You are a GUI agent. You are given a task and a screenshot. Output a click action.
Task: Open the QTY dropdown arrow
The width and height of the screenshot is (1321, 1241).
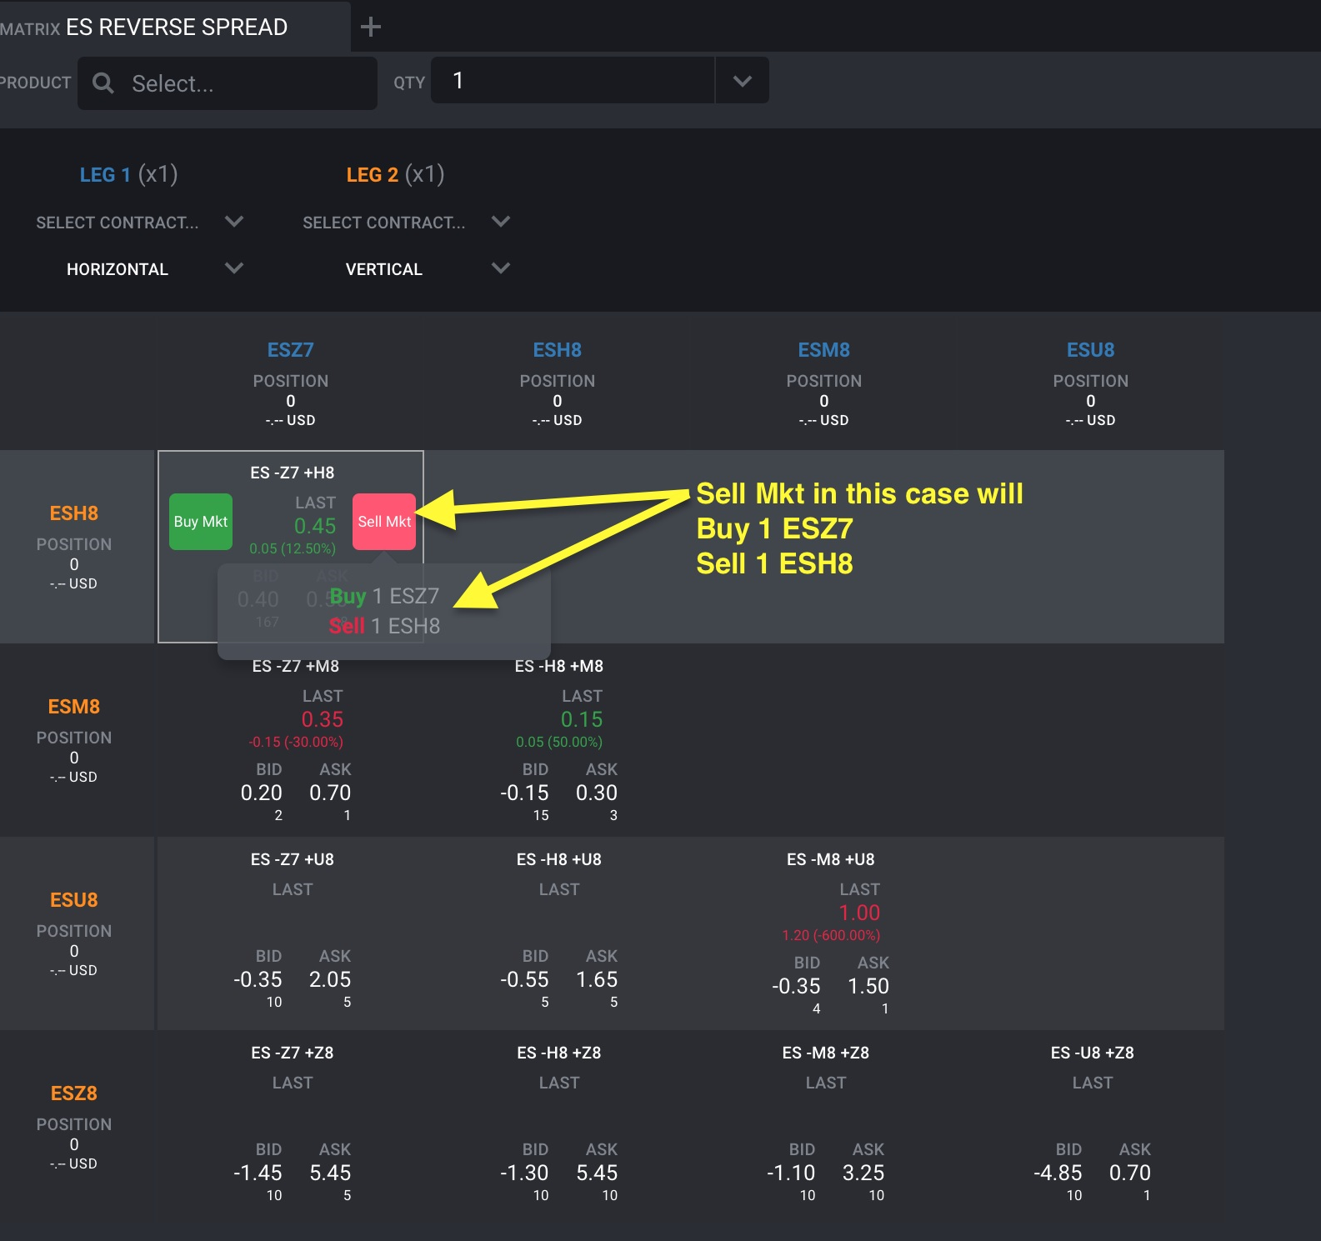[x=742, y=81]
